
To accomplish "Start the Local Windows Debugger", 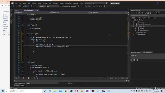I will (68, 6).
